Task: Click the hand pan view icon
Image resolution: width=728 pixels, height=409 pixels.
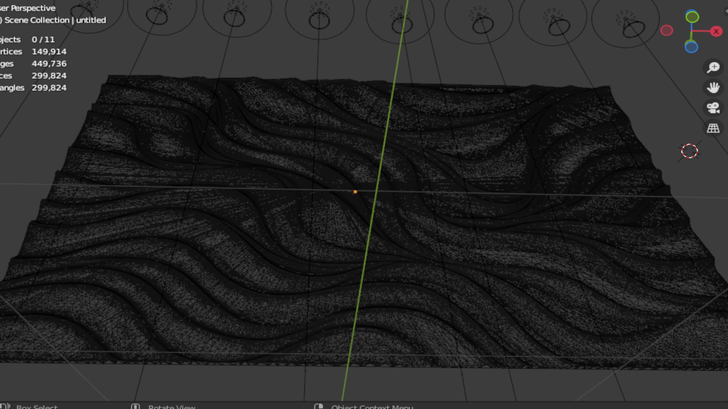Action: point(713,87)
